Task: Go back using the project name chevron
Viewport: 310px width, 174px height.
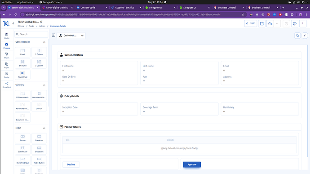Action: click(x=13, y=23)
